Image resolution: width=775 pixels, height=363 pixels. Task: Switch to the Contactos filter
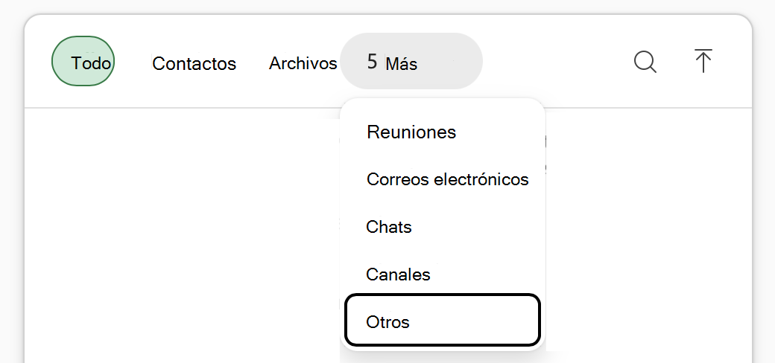click(x=194, y=63)
